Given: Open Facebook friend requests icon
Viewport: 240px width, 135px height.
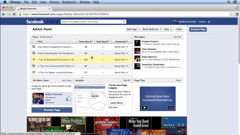Looking at the screenshot, I should click(x=47, y=22).
